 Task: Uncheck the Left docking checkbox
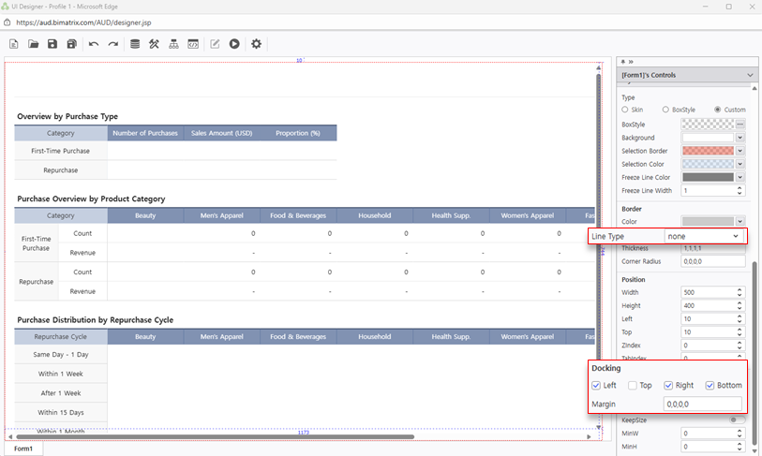[x=597, y=385]
